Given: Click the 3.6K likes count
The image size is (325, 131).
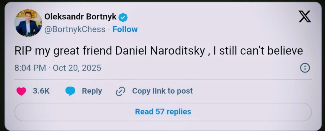Looking at the screenshot, I should point(41,91).
